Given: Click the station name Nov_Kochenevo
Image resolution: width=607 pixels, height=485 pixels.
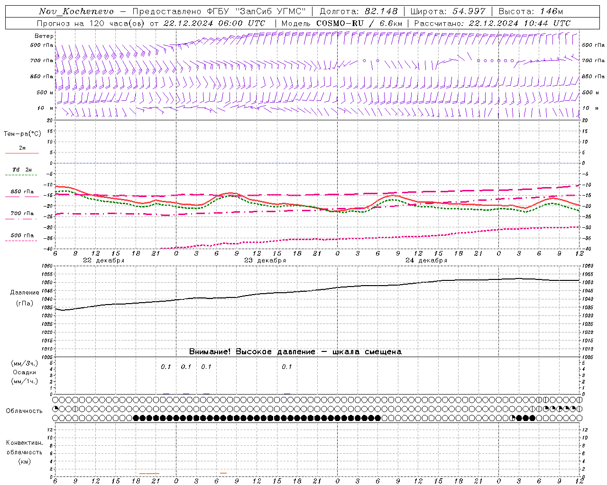Looking at the screenshot, I should pyautogui.click(x=76, y=11).
